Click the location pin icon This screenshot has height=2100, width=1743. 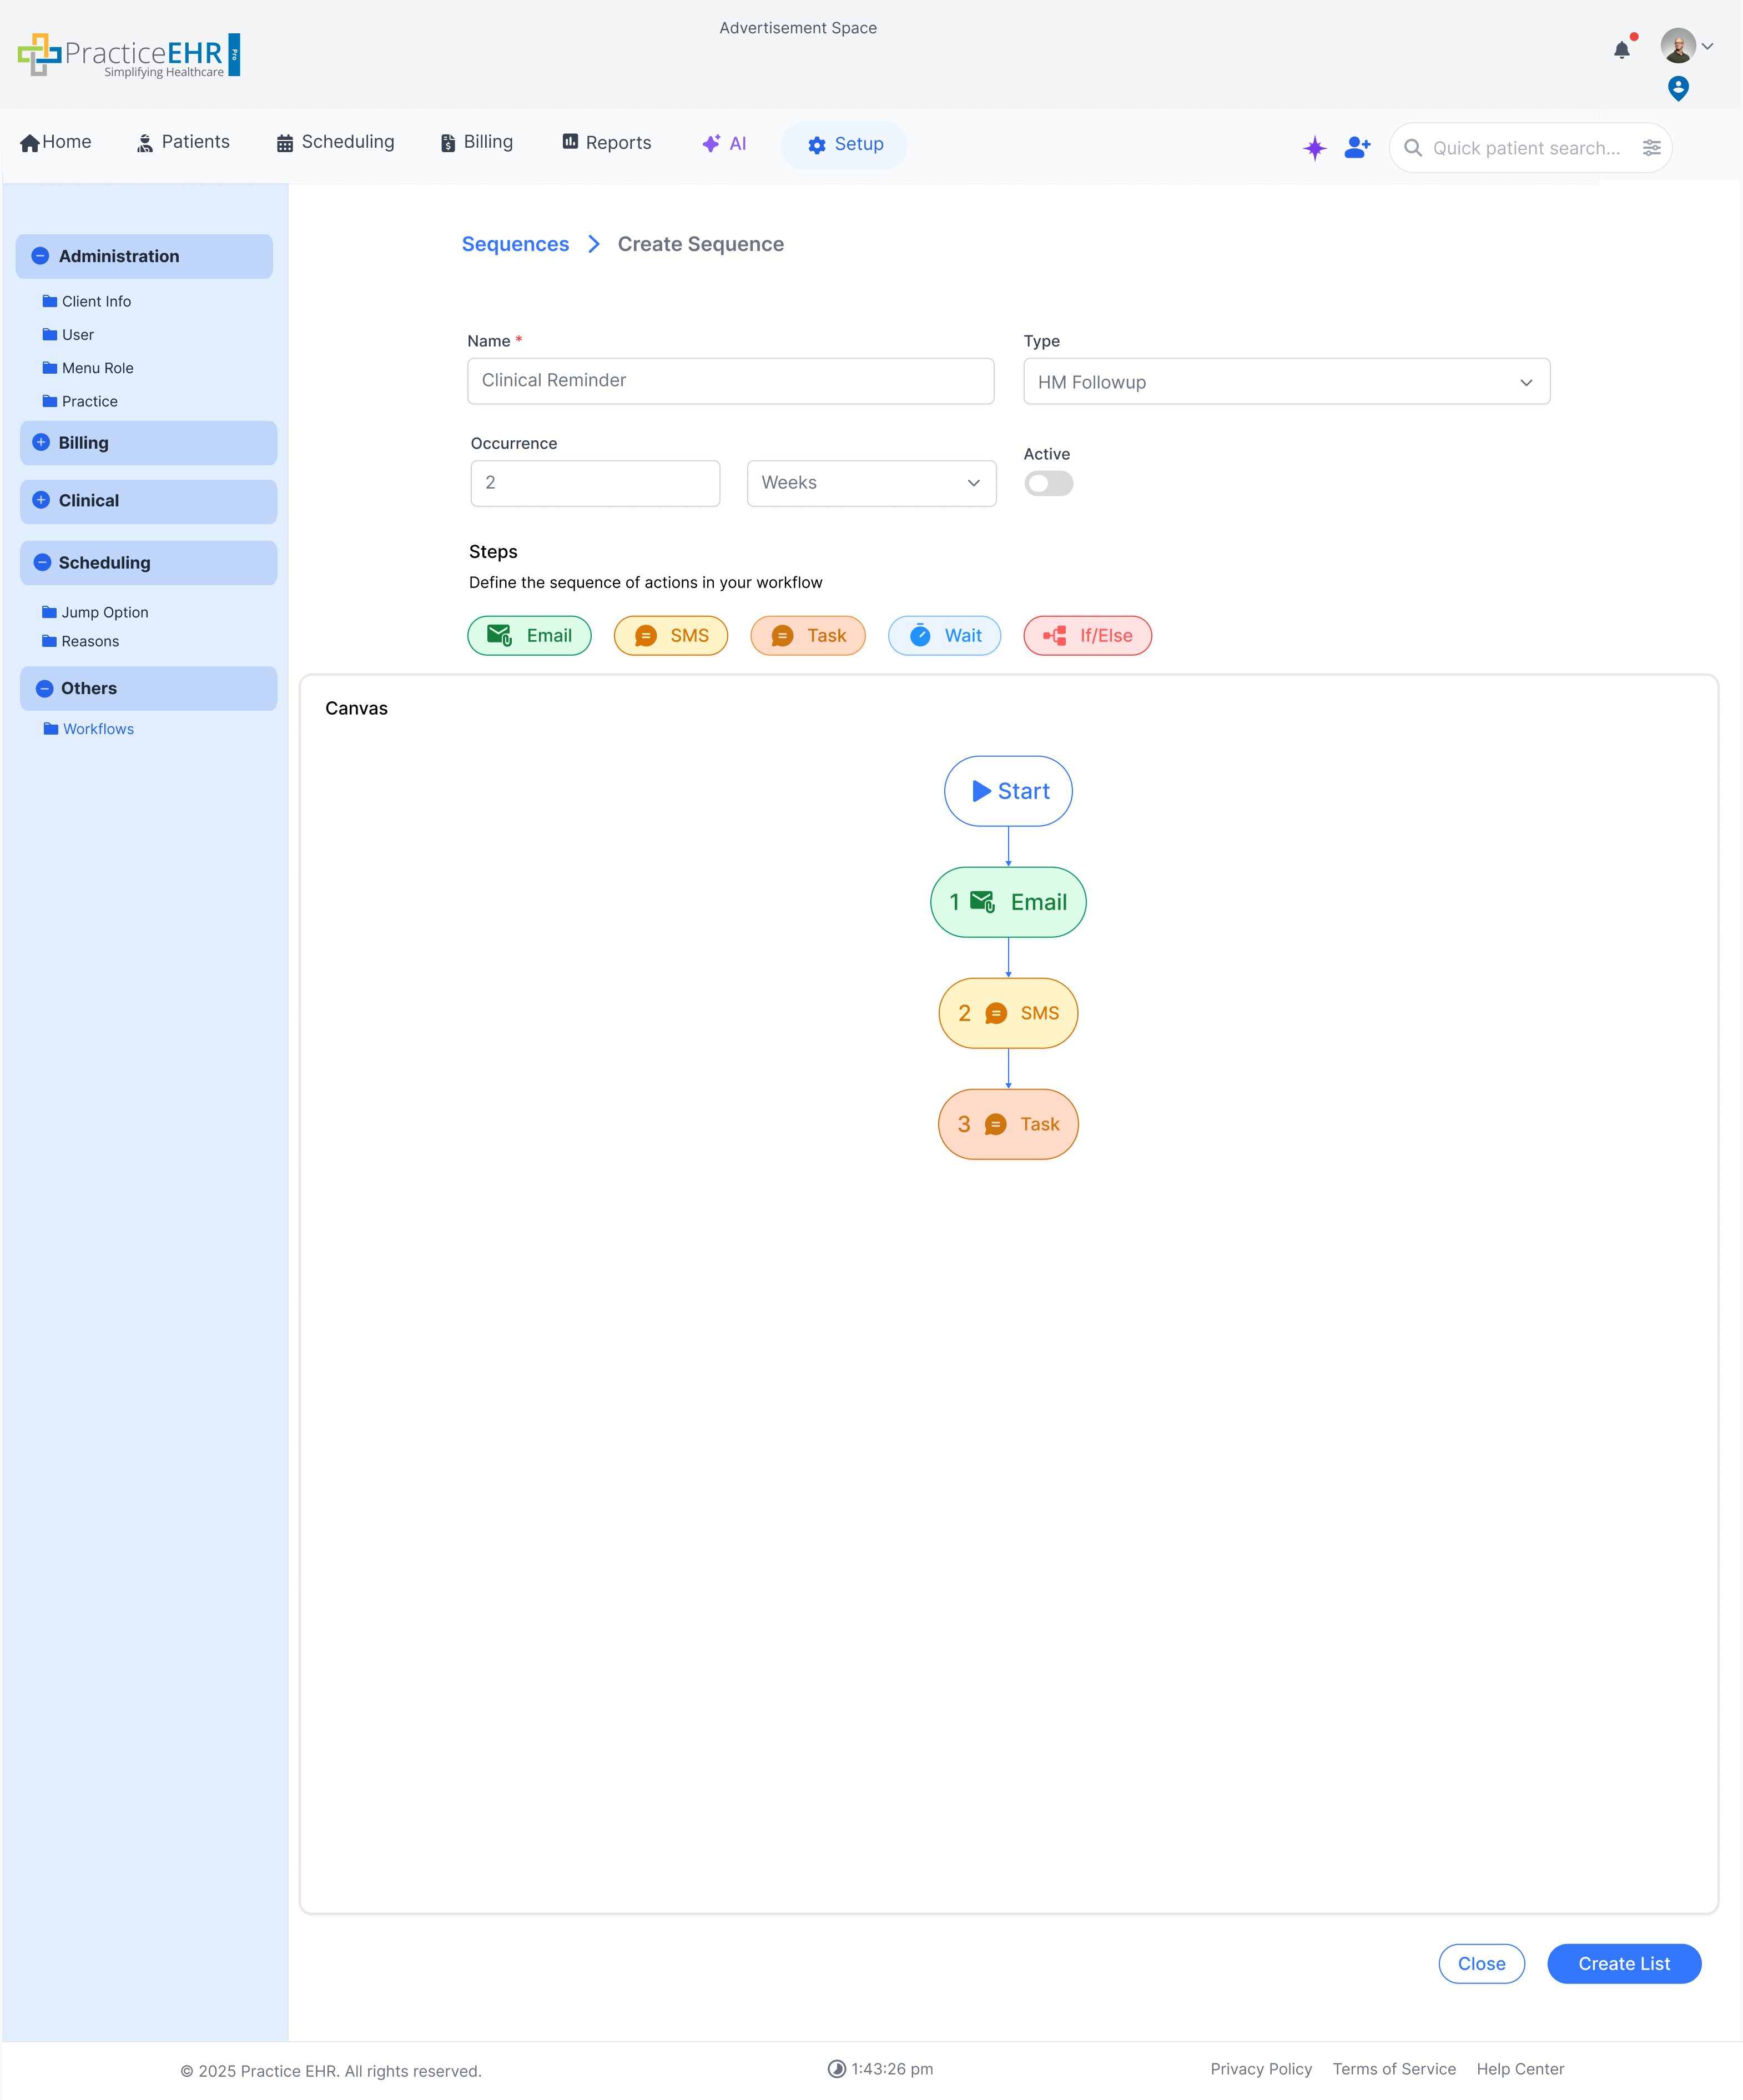pyautogui.click(x=1678, y=88)
